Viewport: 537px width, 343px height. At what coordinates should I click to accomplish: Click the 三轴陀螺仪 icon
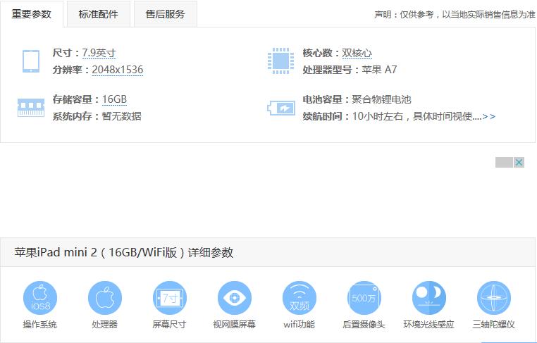(493, 298)
